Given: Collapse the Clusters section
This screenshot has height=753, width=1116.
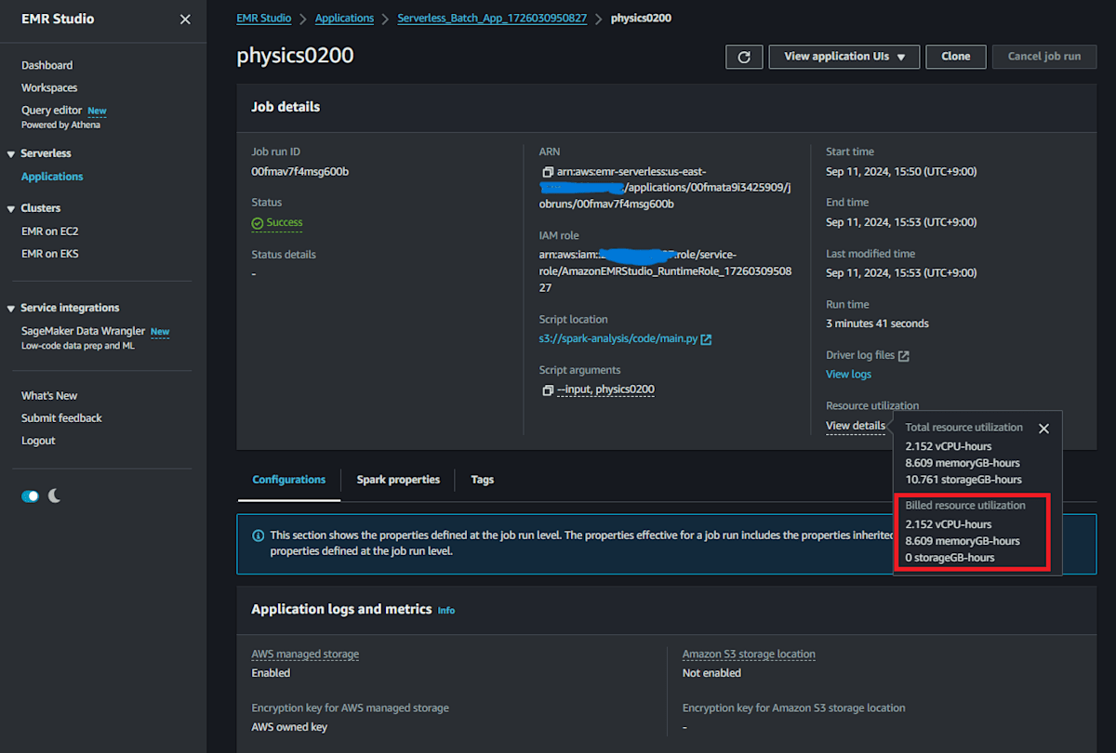Looking at the screenshot, I should pyautogui.click(x=11, y=208).
